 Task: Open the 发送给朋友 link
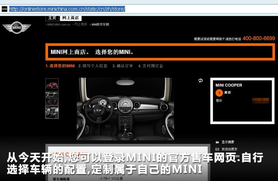tap(229, 149)
